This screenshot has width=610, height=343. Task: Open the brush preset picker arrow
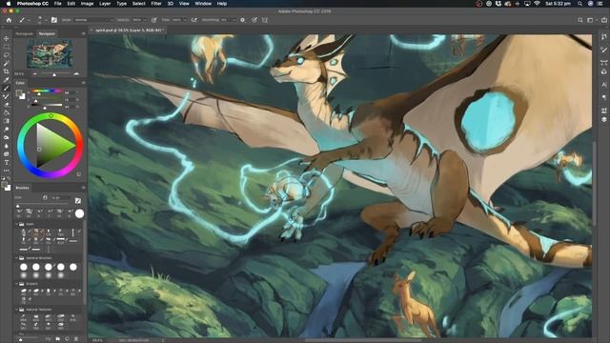(45, 20)
